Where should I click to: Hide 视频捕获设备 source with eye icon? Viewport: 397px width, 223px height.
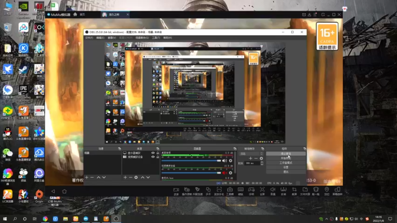[x=153, y=157]
